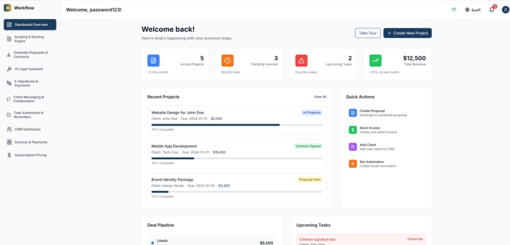Open Client Messaging & Collaboration

[x=30, y=99]
